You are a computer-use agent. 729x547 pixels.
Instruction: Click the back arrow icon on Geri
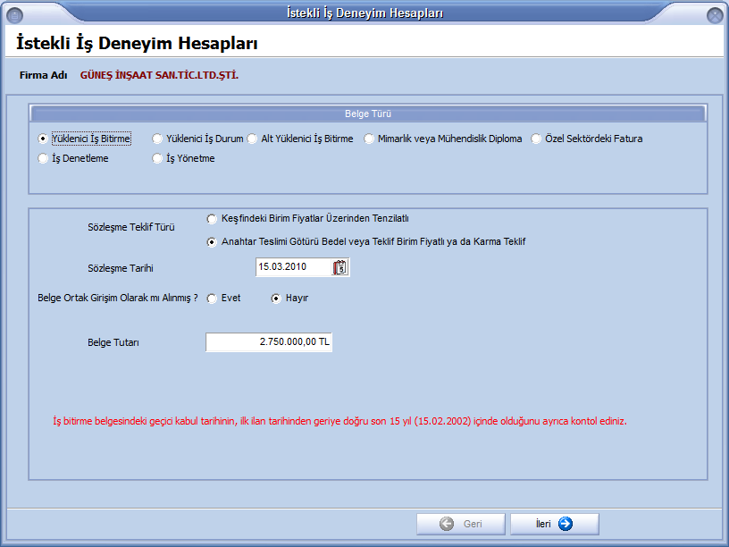click(448, 524)
